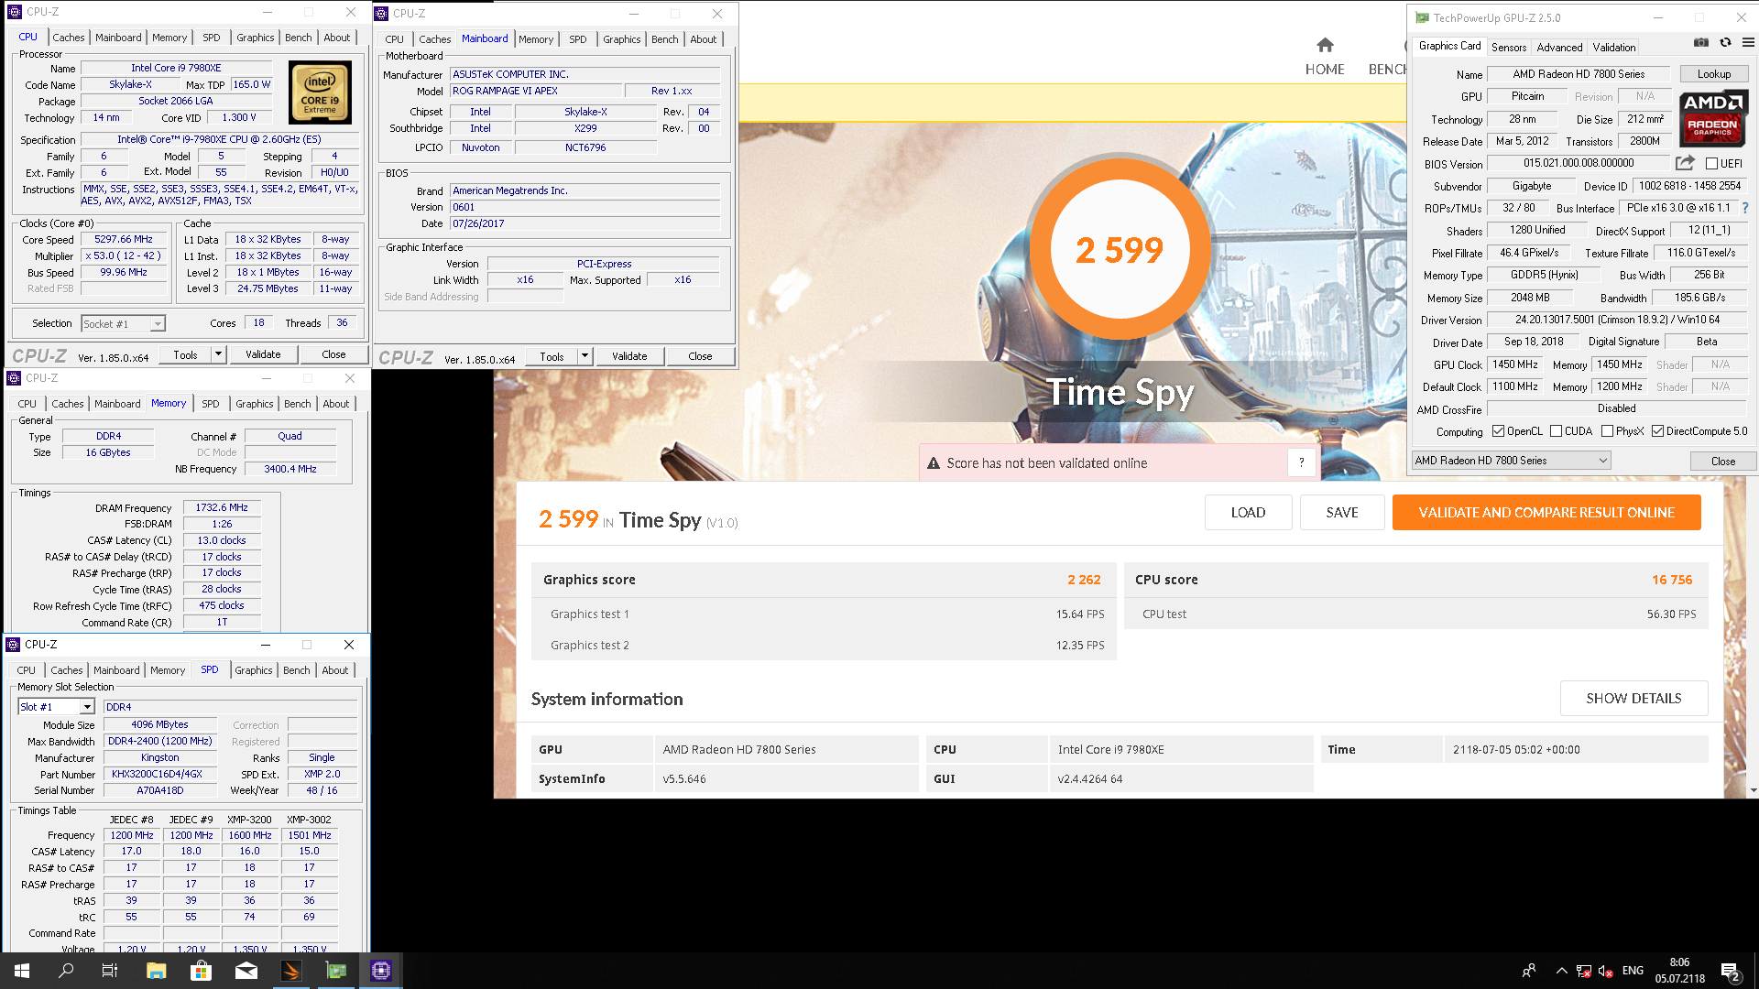1759x989 pixels.
Task: Click the SAVE button in 3DMark
Action: click(x=1341, y=513)
